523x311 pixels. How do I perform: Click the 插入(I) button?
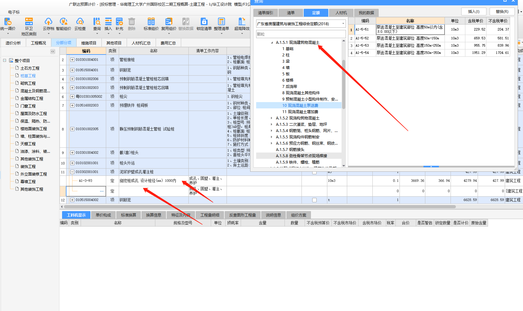pos(474,12)
